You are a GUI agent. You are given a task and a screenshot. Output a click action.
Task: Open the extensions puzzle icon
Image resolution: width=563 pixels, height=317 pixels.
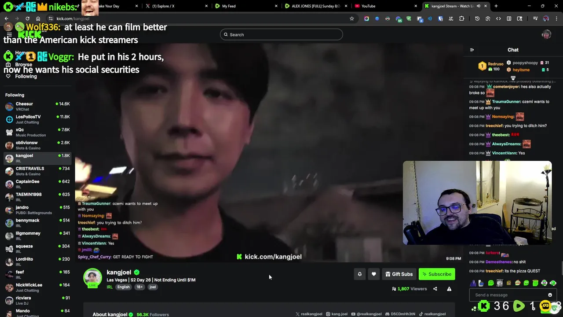[x=461, y=18]
